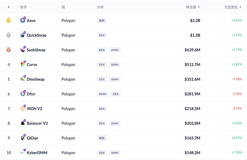Click the KyberDMM logo icon

coord(23,153)
